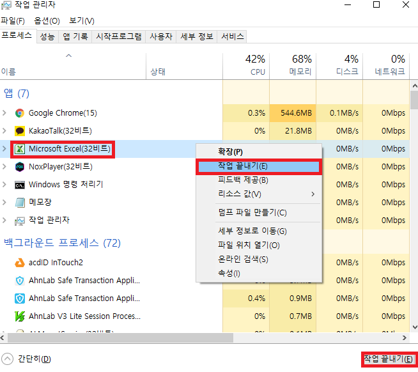
Task: Select the 544.6MB memory cell
Action: click(293, 113)
